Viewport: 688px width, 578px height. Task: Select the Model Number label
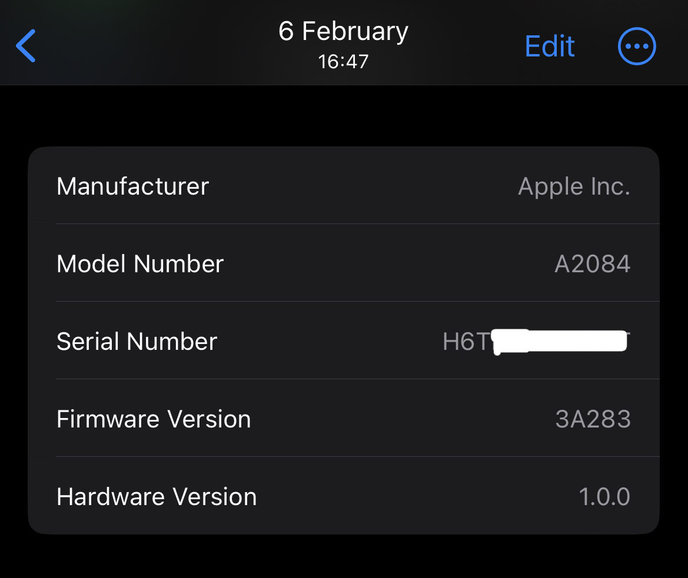click(140, 264)
